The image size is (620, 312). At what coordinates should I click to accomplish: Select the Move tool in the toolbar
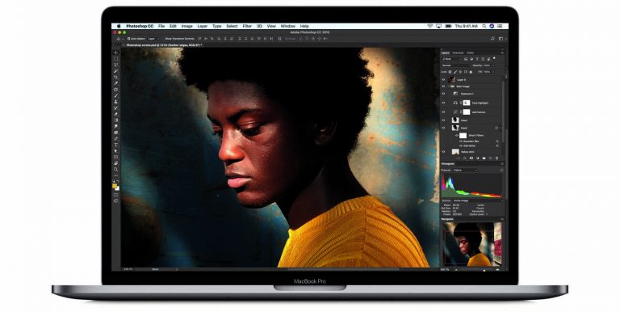coord(116,53)
